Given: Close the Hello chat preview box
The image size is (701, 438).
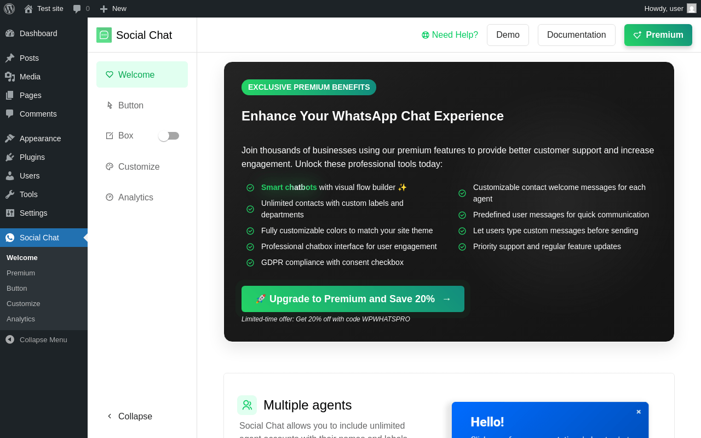Looking at the screenshot, I should pyautogui.click(x=639, y=412).
